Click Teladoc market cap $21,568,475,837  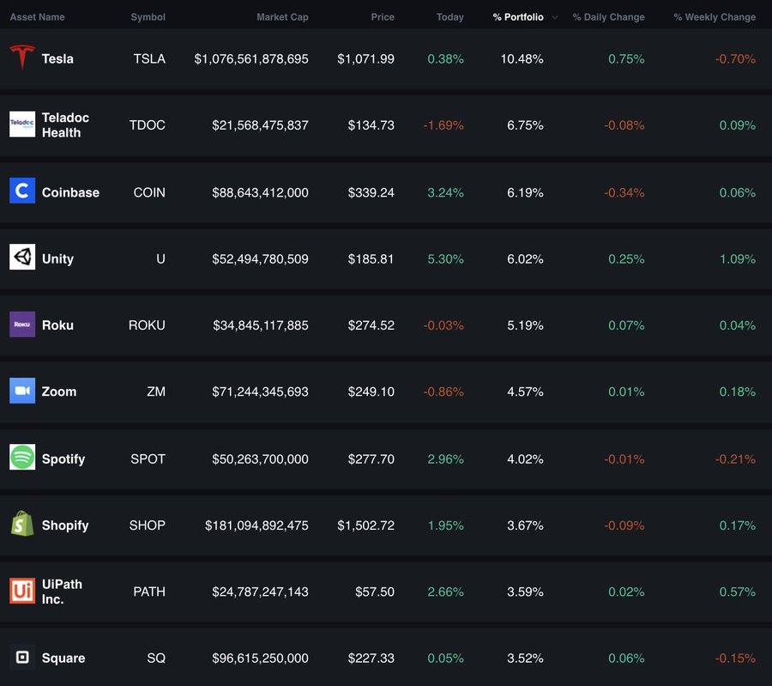point(260,125)
